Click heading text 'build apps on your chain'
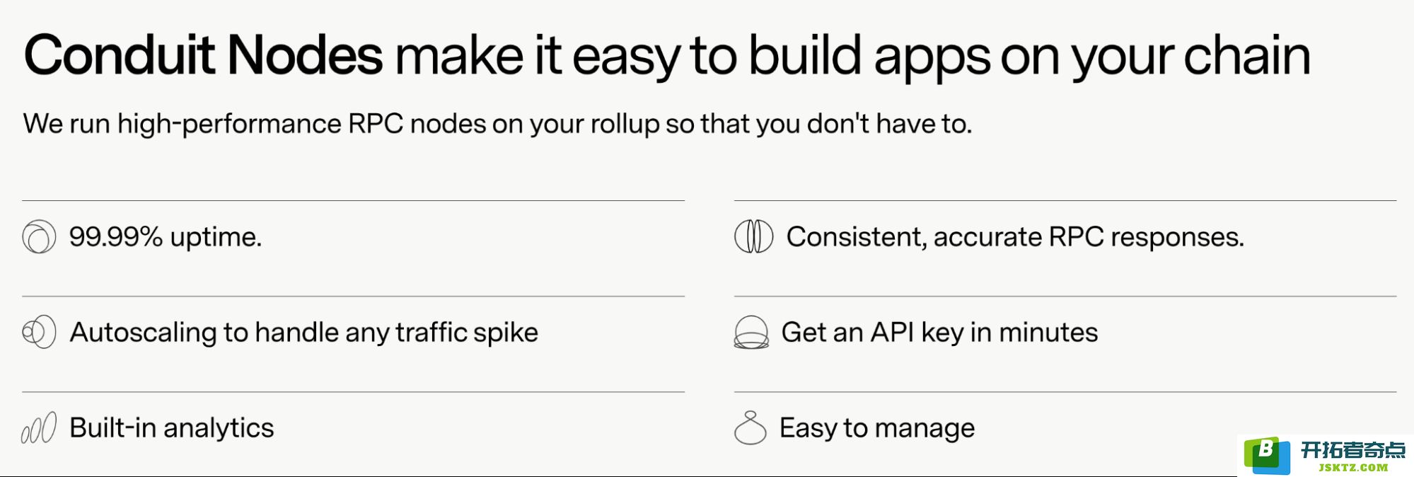Viewport: 1414px width, 477px height. coord(1029,57)
